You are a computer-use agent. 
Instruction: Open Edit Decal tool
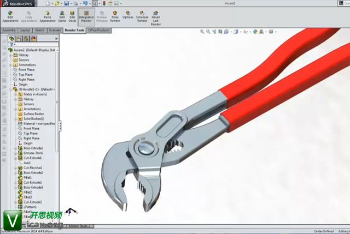click(x=72, y=17)
